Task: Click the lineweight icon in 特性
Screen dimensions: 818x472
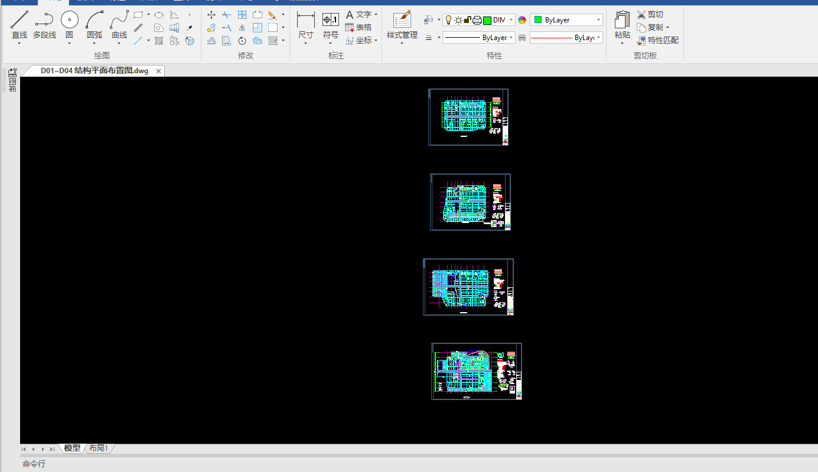Action: click(x=429, y=38)
